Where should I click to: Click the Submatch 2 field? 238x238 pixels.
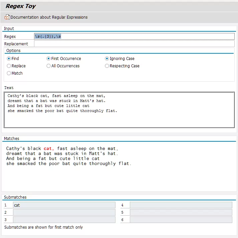pos(64,212)
